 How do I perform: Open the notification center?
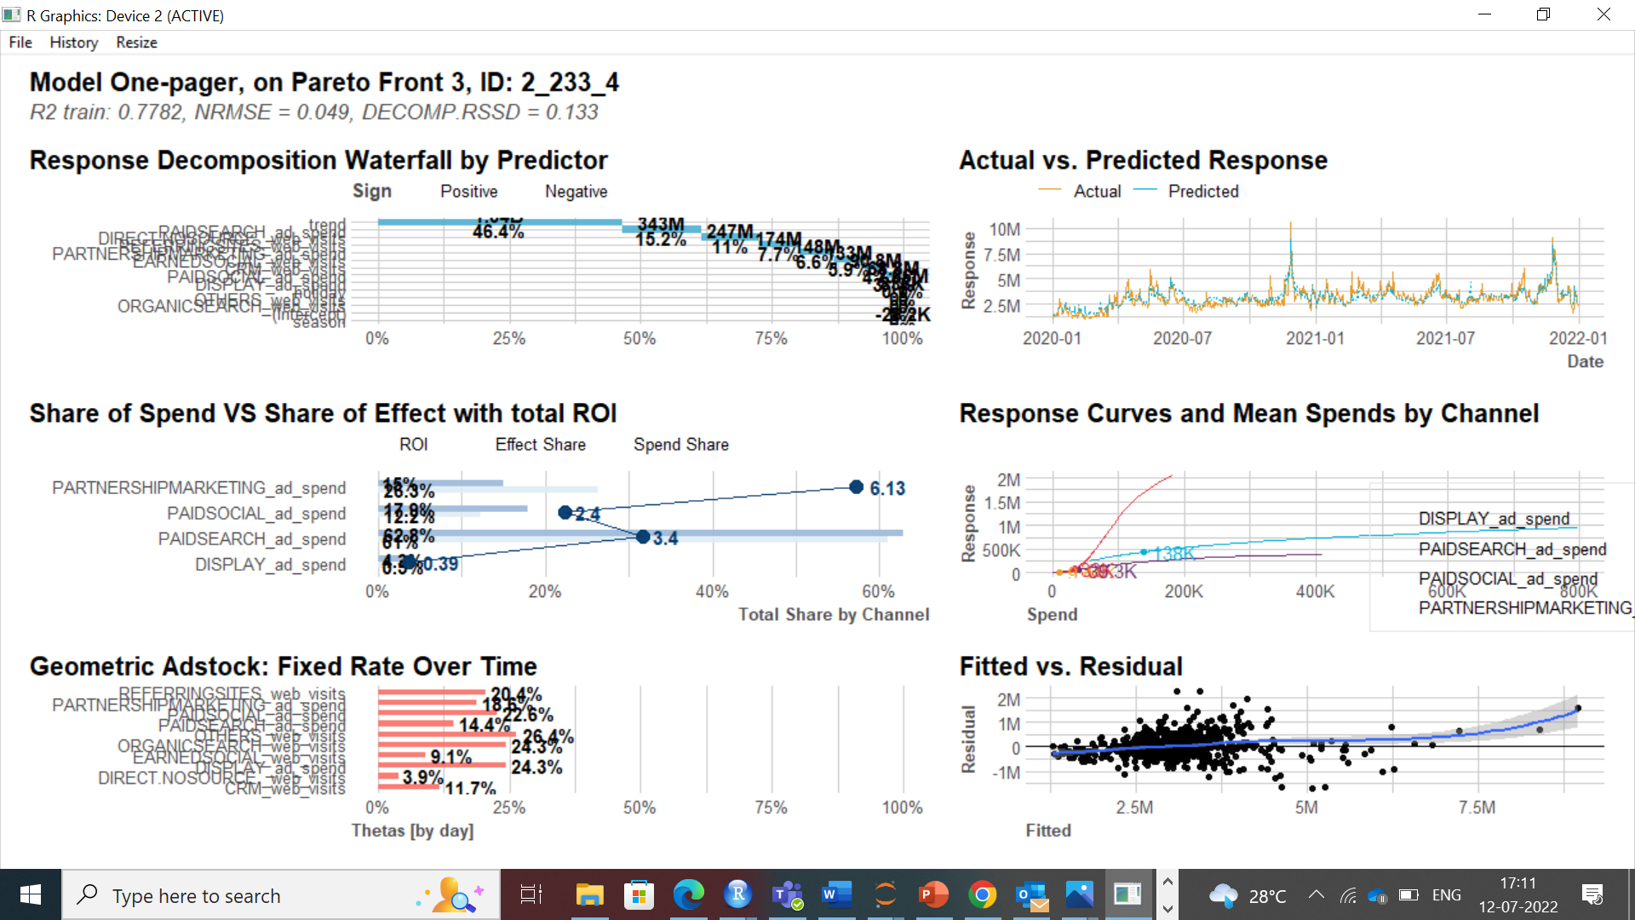click(1592, 895)
